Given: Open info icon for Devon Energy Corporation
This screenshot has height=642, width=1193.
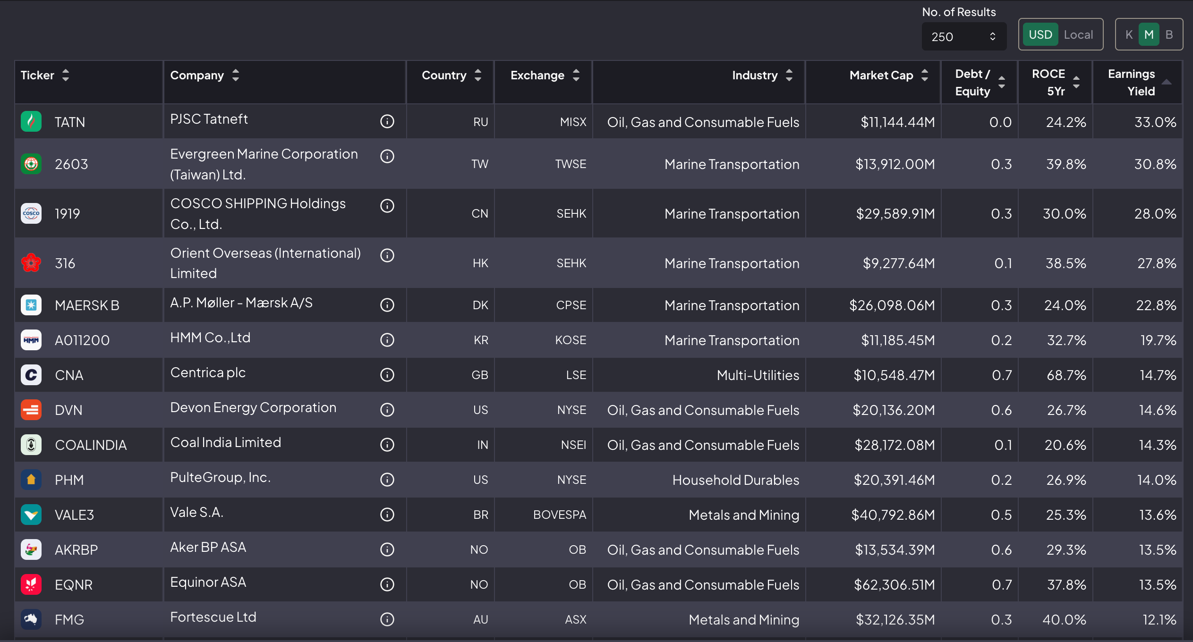Looking at the screenshot, I should tap(387, 410).
